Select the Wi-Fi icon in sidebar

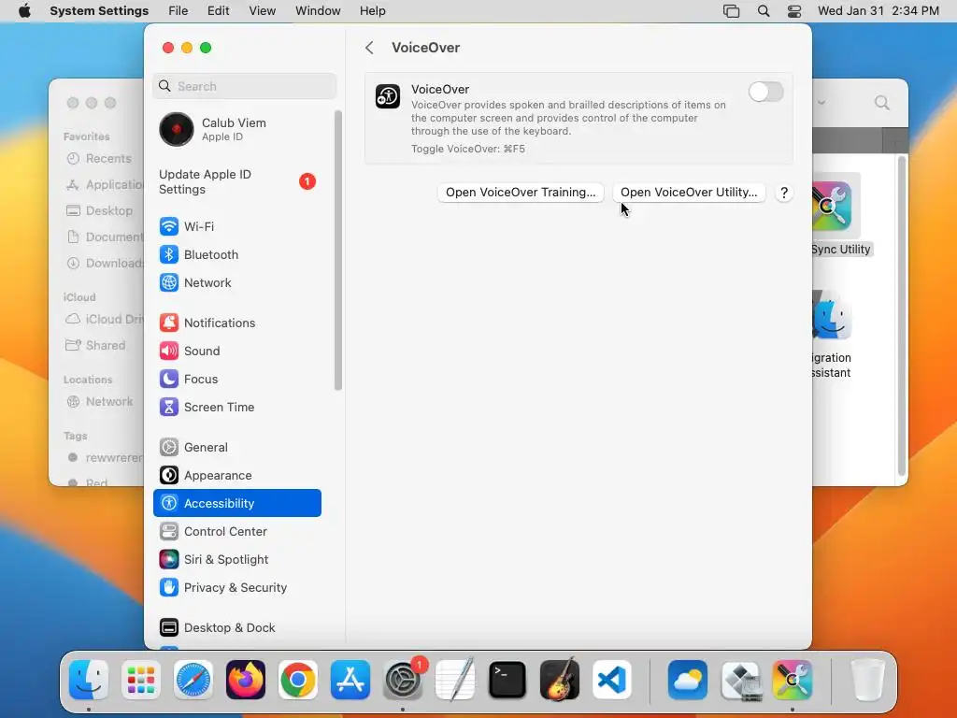click(x=169, y=226)
